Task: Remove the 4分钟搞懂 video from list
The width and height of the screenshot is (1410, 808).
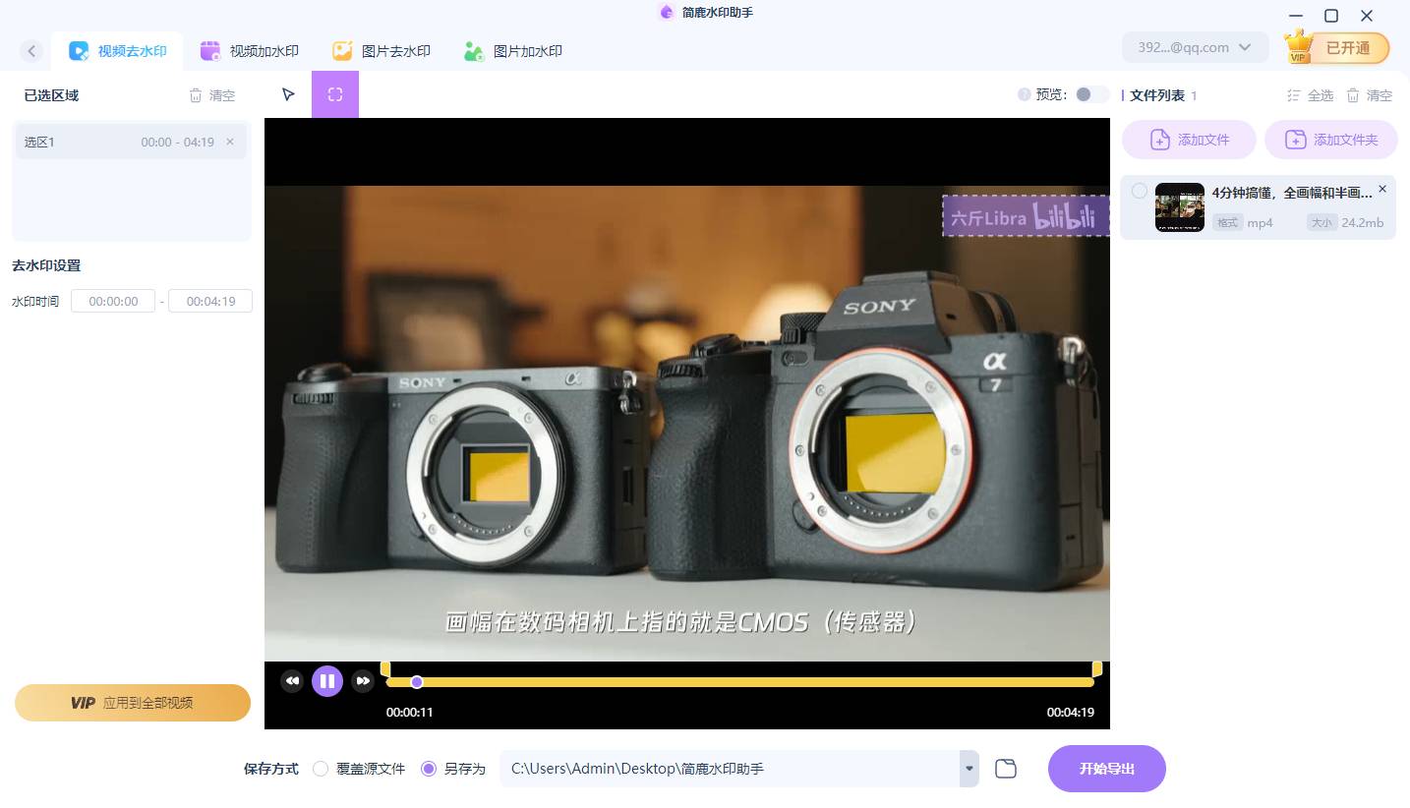Action: 1382,189
